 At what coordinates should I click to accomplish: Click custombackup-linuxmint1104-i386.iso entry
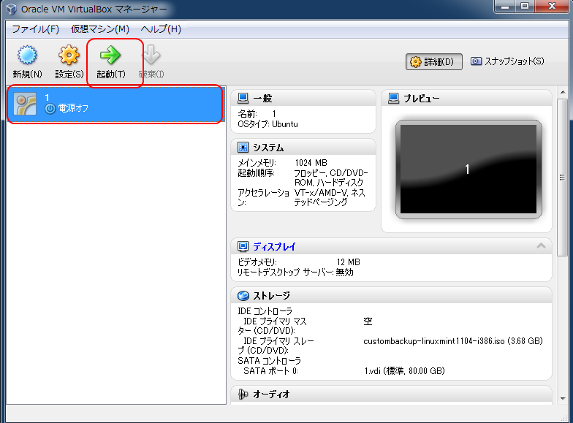click(x=453, y=341)
